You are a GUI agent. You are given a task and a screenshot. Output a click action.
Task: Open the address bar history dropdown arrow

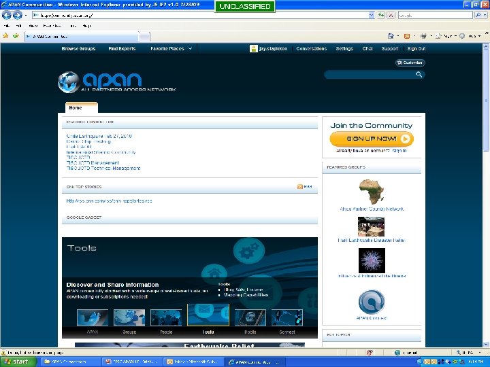click(x=372, y=15)
